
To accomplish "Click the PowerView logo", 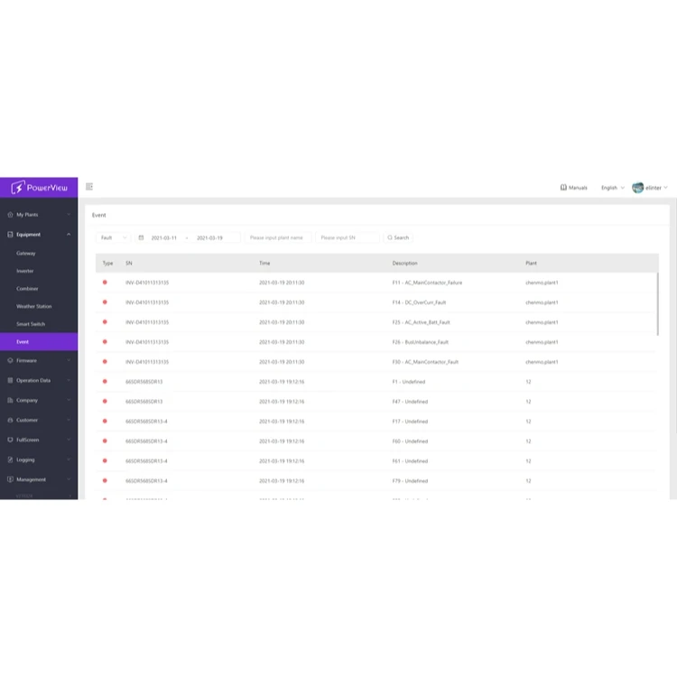I will tap(40, 188).
